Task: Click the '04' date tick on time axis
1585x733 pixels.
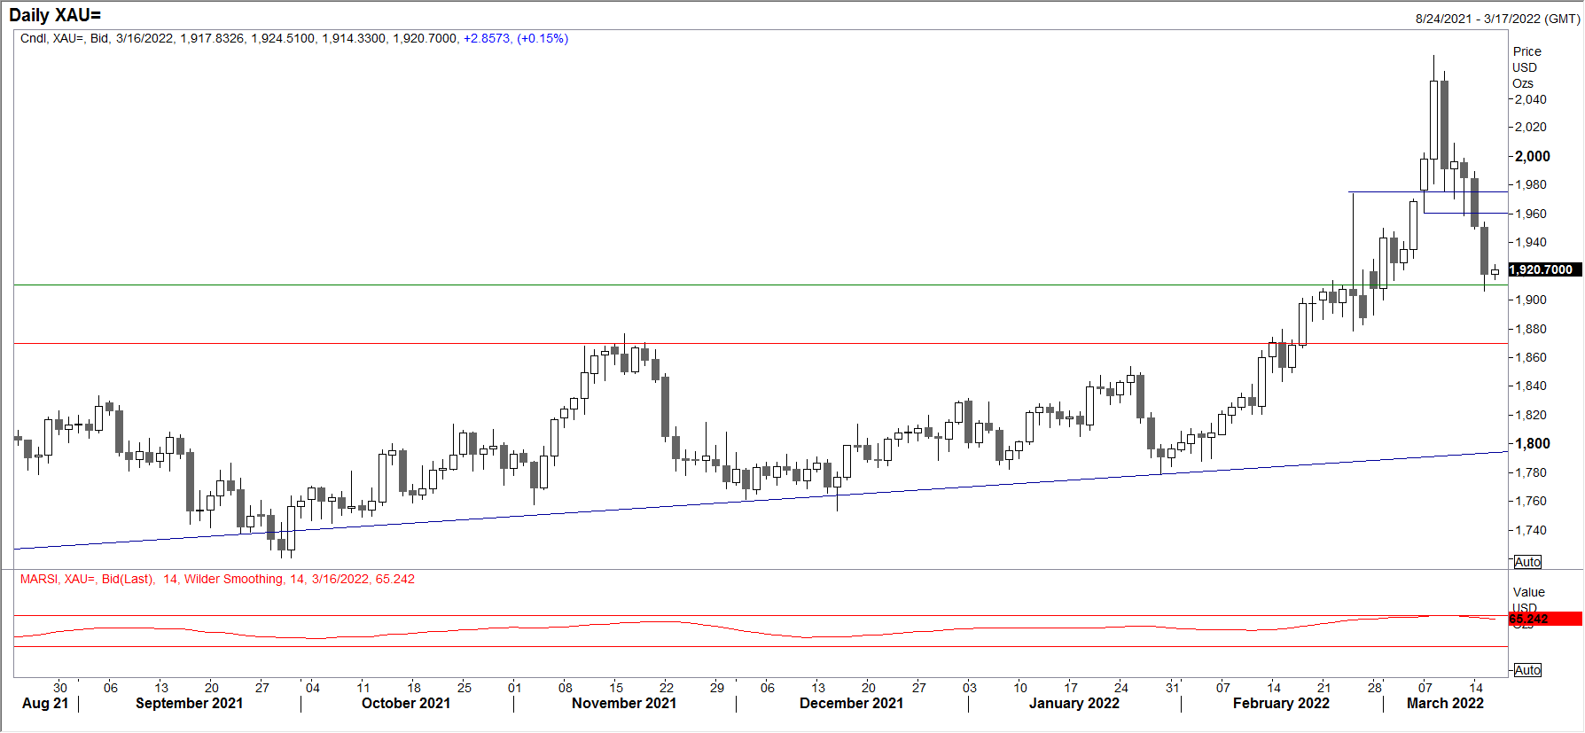Action: click(x=313, y=687)
